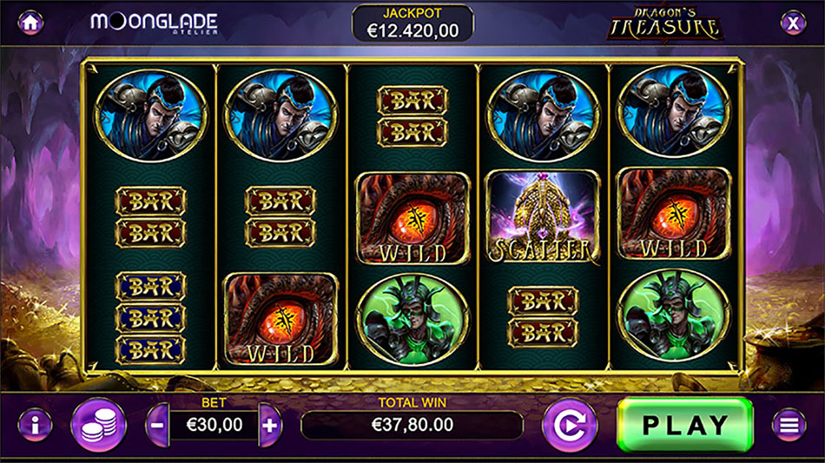Close the game with X button
The height and width of the screenshot is (463, 825).
pyautogui.click(x=793, y=23)
